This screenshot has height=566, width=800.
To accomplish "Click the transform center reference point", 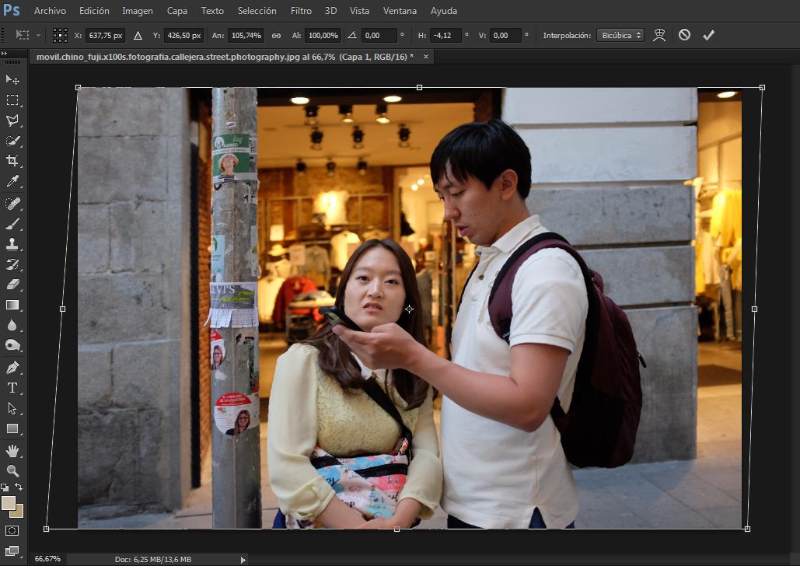I will coord(409,309).
